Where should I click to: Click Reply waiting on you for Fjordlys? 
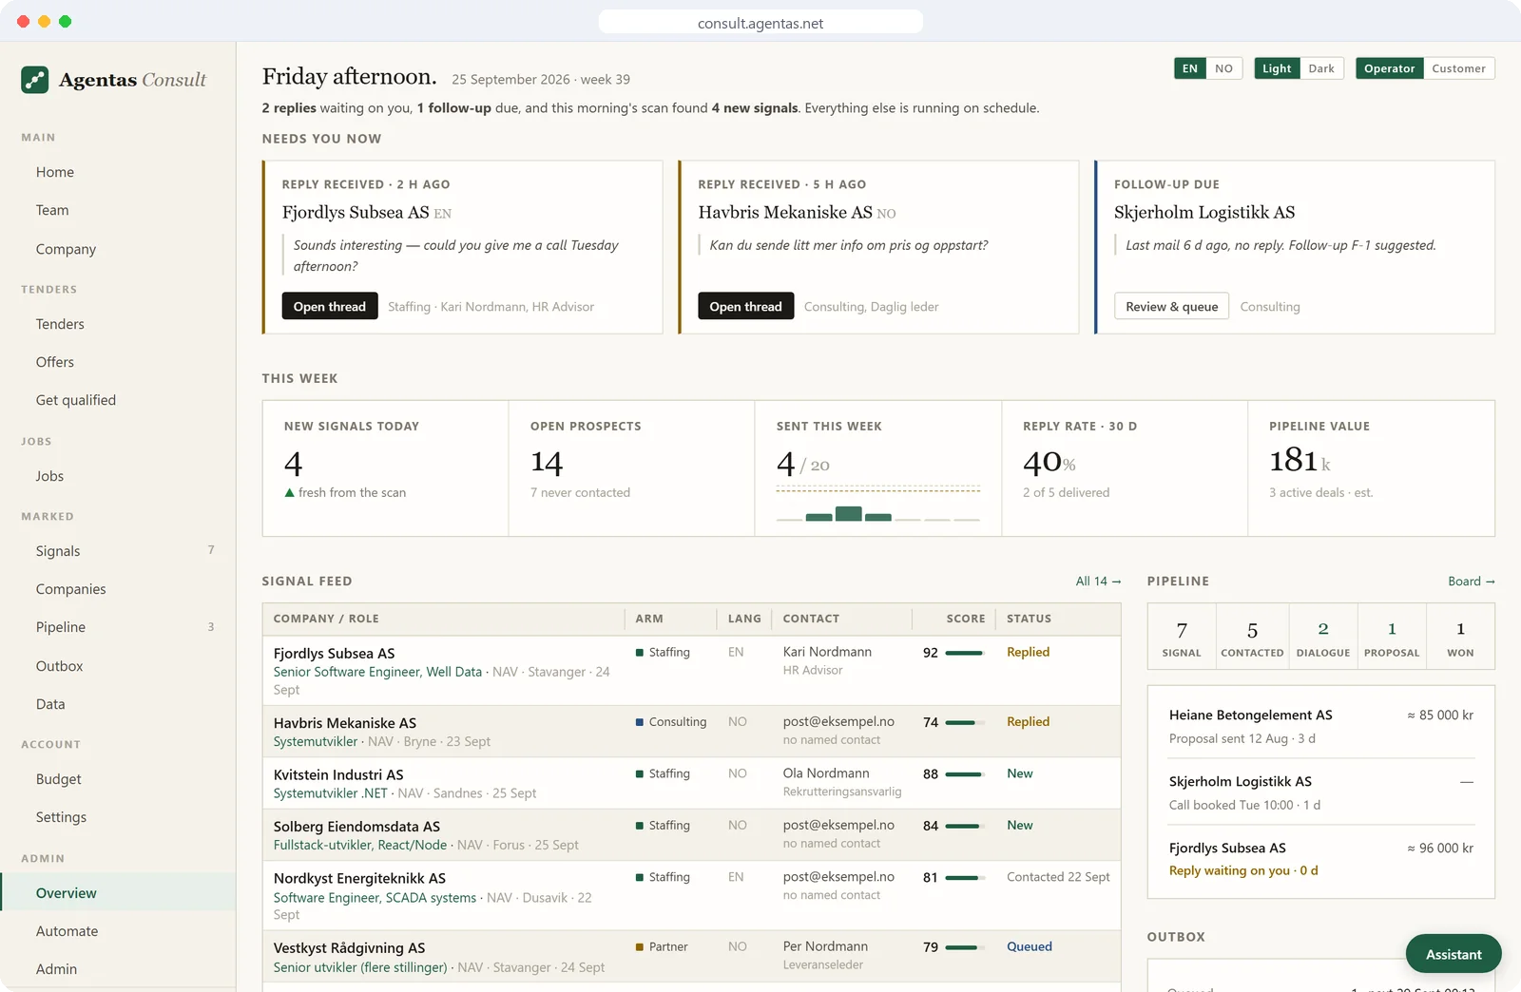1243,870
